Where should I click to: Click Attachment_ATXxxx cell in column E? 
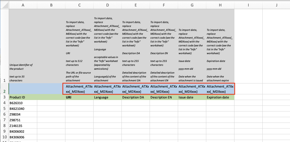coord(136,89)
